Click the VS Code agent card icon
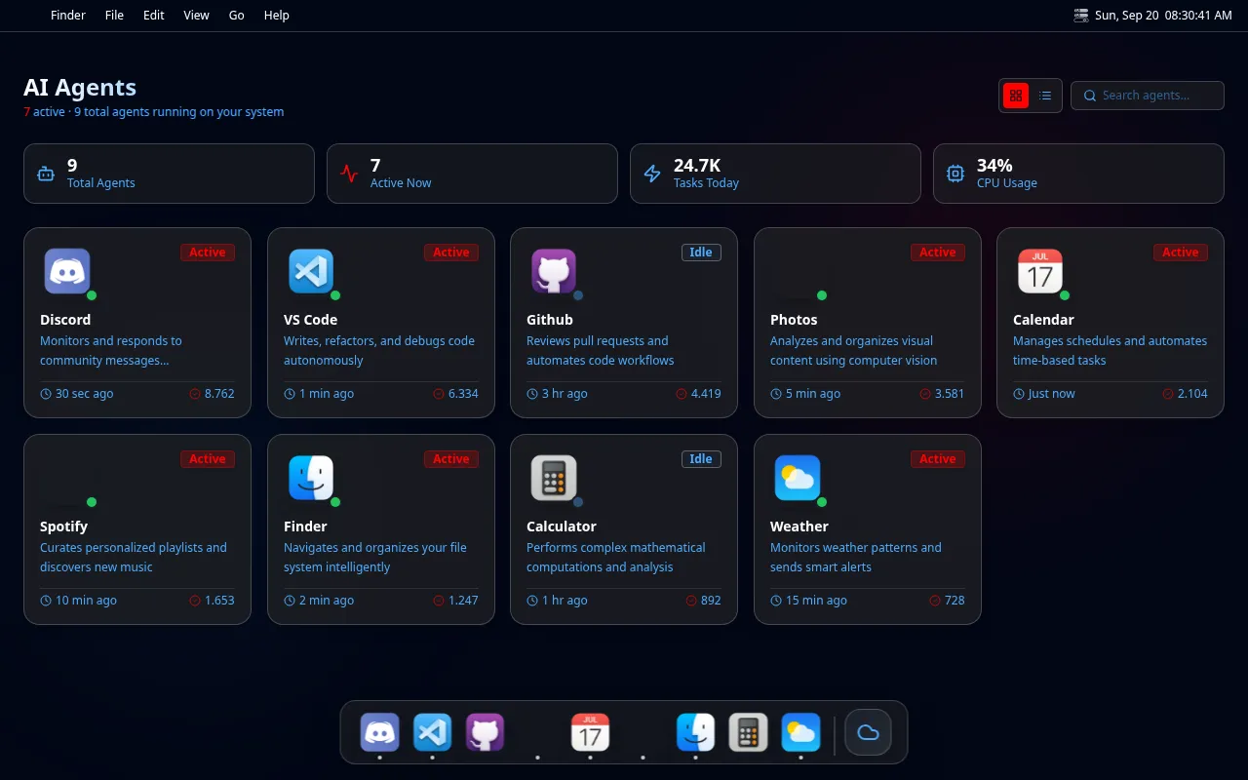The height and width of the screenshot is (780, 1248). click(311, 271)
